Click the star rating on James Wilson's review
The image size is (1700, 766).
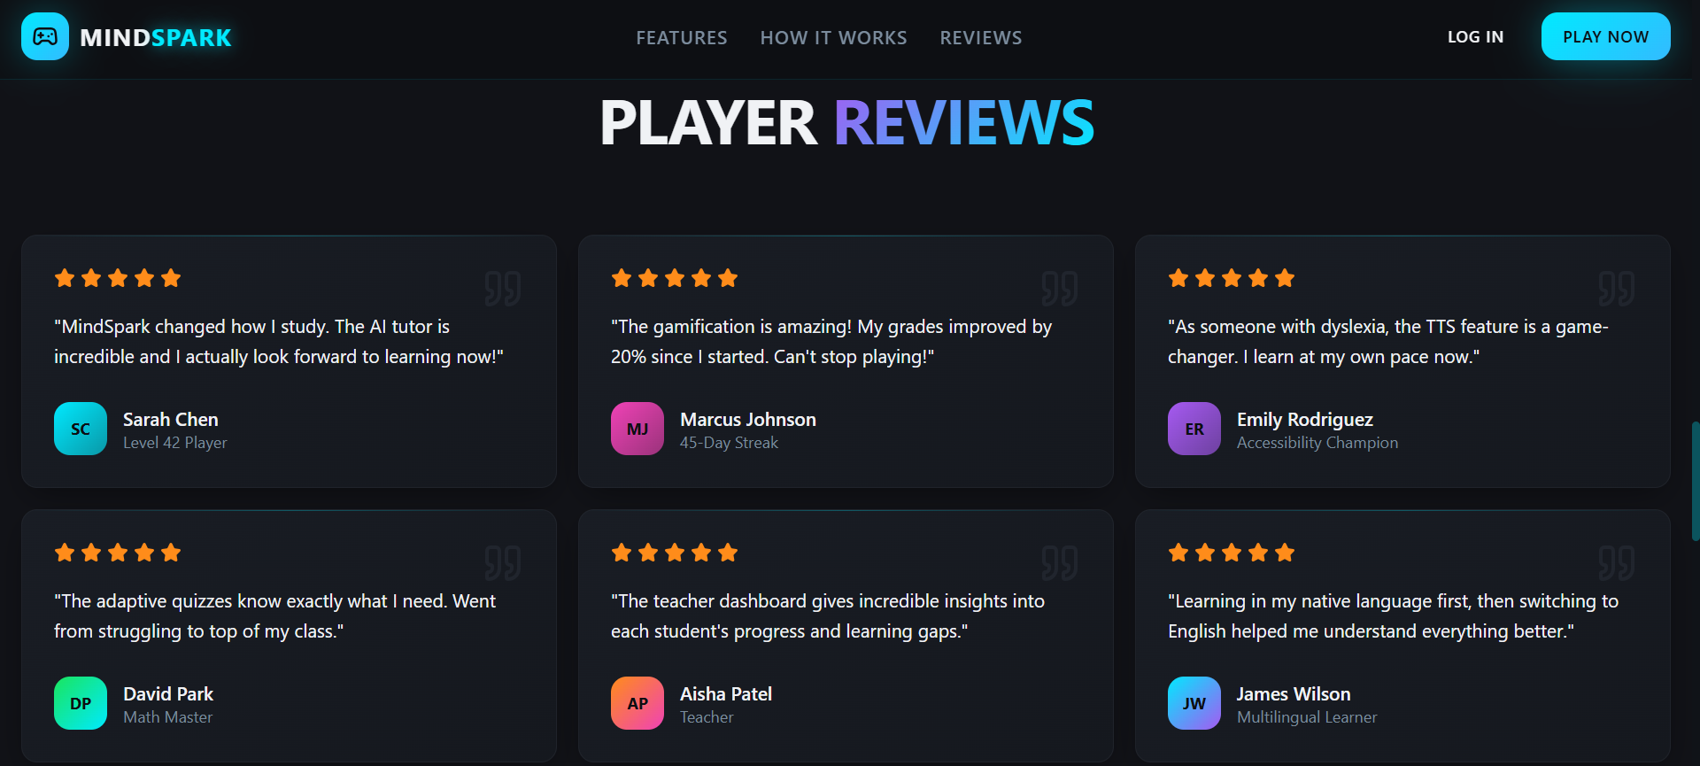point(1232,553)
